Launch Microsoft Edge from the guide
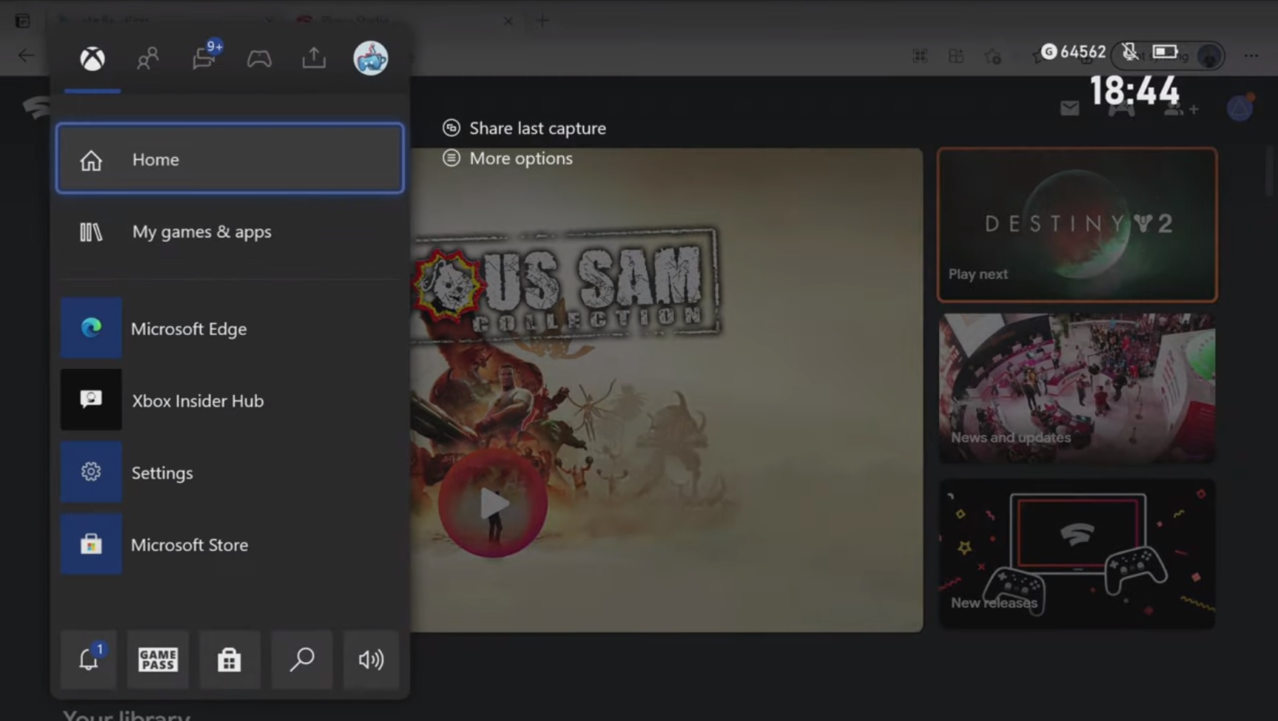Screen dimensions: 1278x721 (230, 328)
